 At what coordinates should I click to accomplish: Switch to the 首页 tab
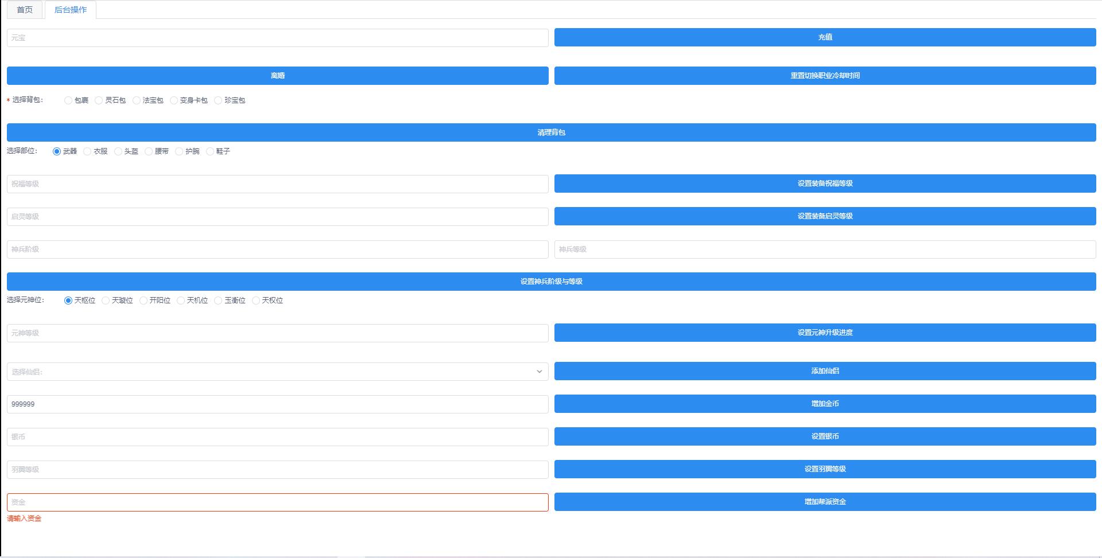tap(25, 10)
